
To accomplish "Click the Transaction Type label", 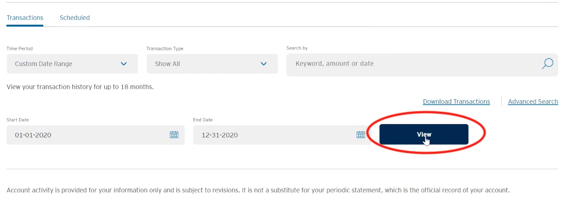I will pos(165,49).
